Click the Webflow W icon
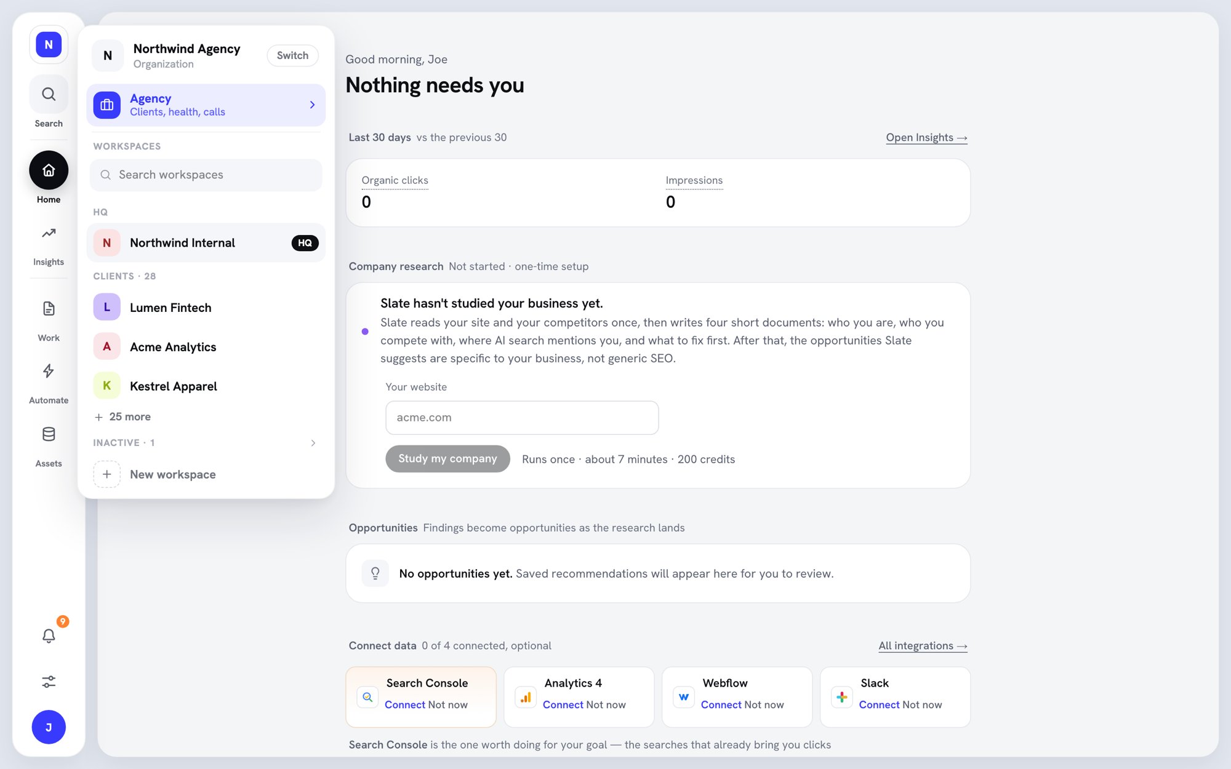The width and height of the screenshot is (1231, 769). (684, 697)
